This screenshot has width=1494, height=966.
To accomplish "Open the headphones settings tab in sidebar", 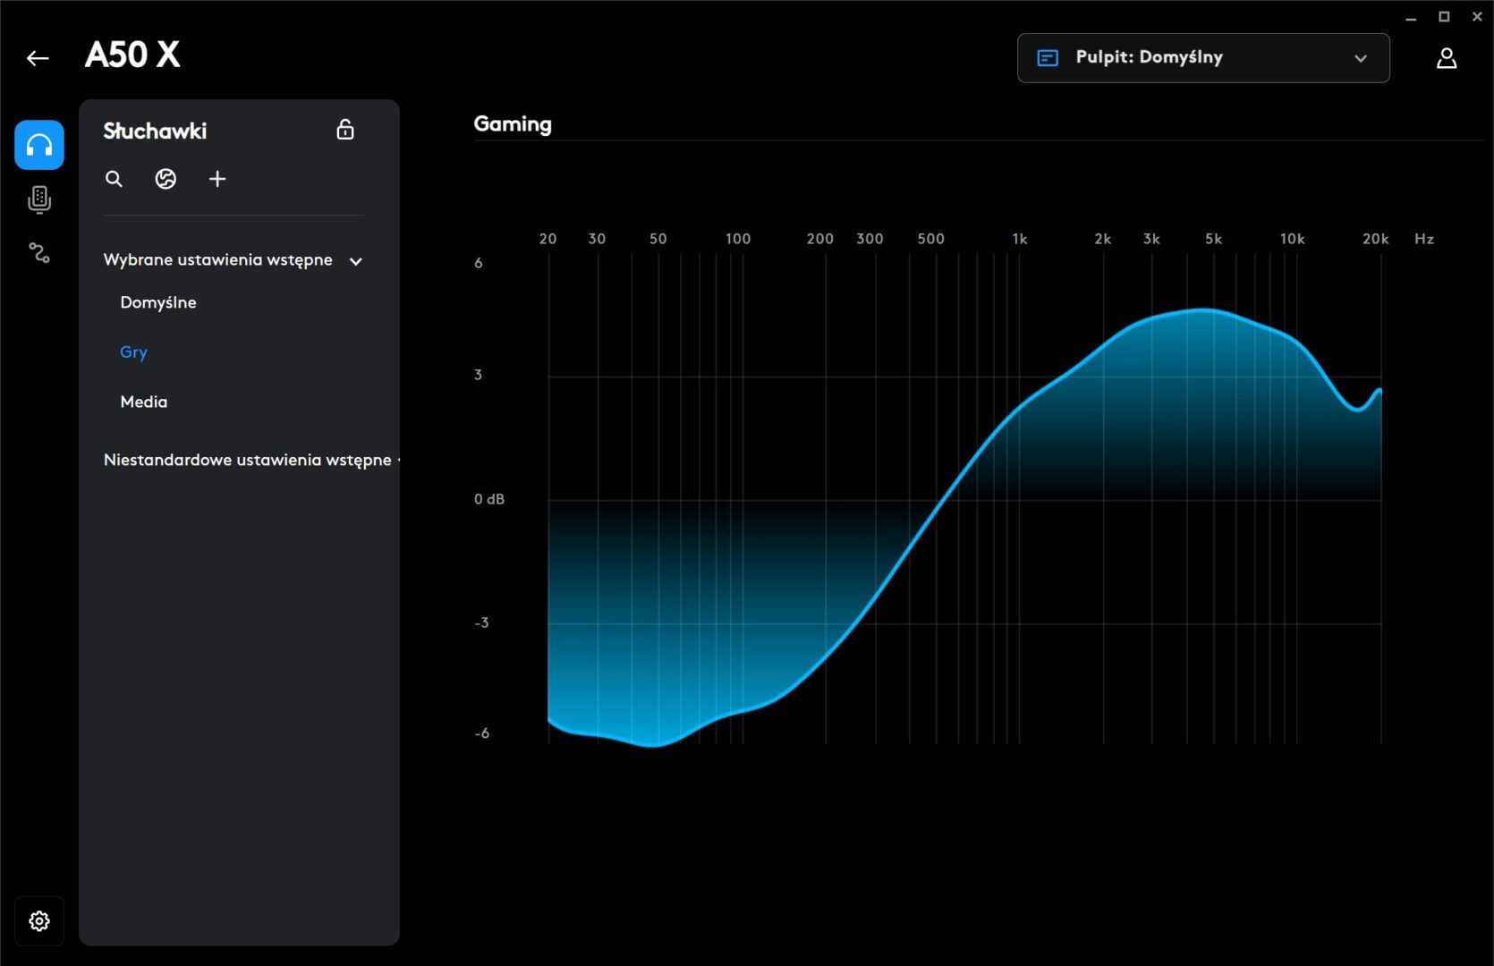I will click(x=39, y=145).
